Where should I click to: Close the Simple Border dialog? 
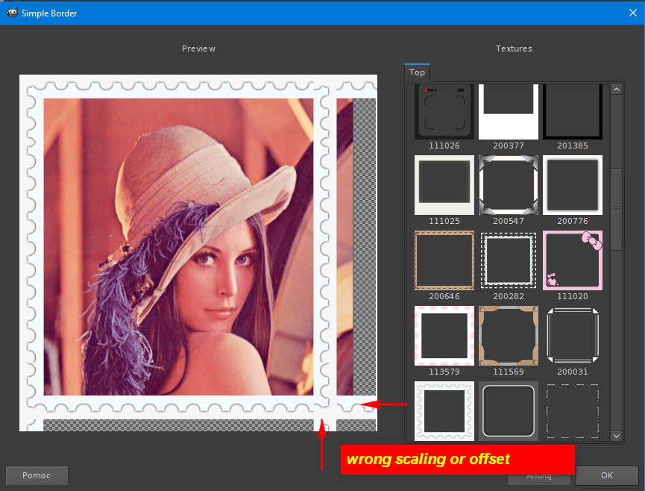633,13
